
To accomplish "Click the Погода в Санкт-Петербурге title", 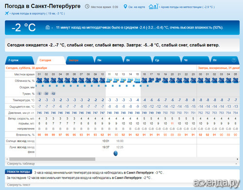I will tap(42, 6).
